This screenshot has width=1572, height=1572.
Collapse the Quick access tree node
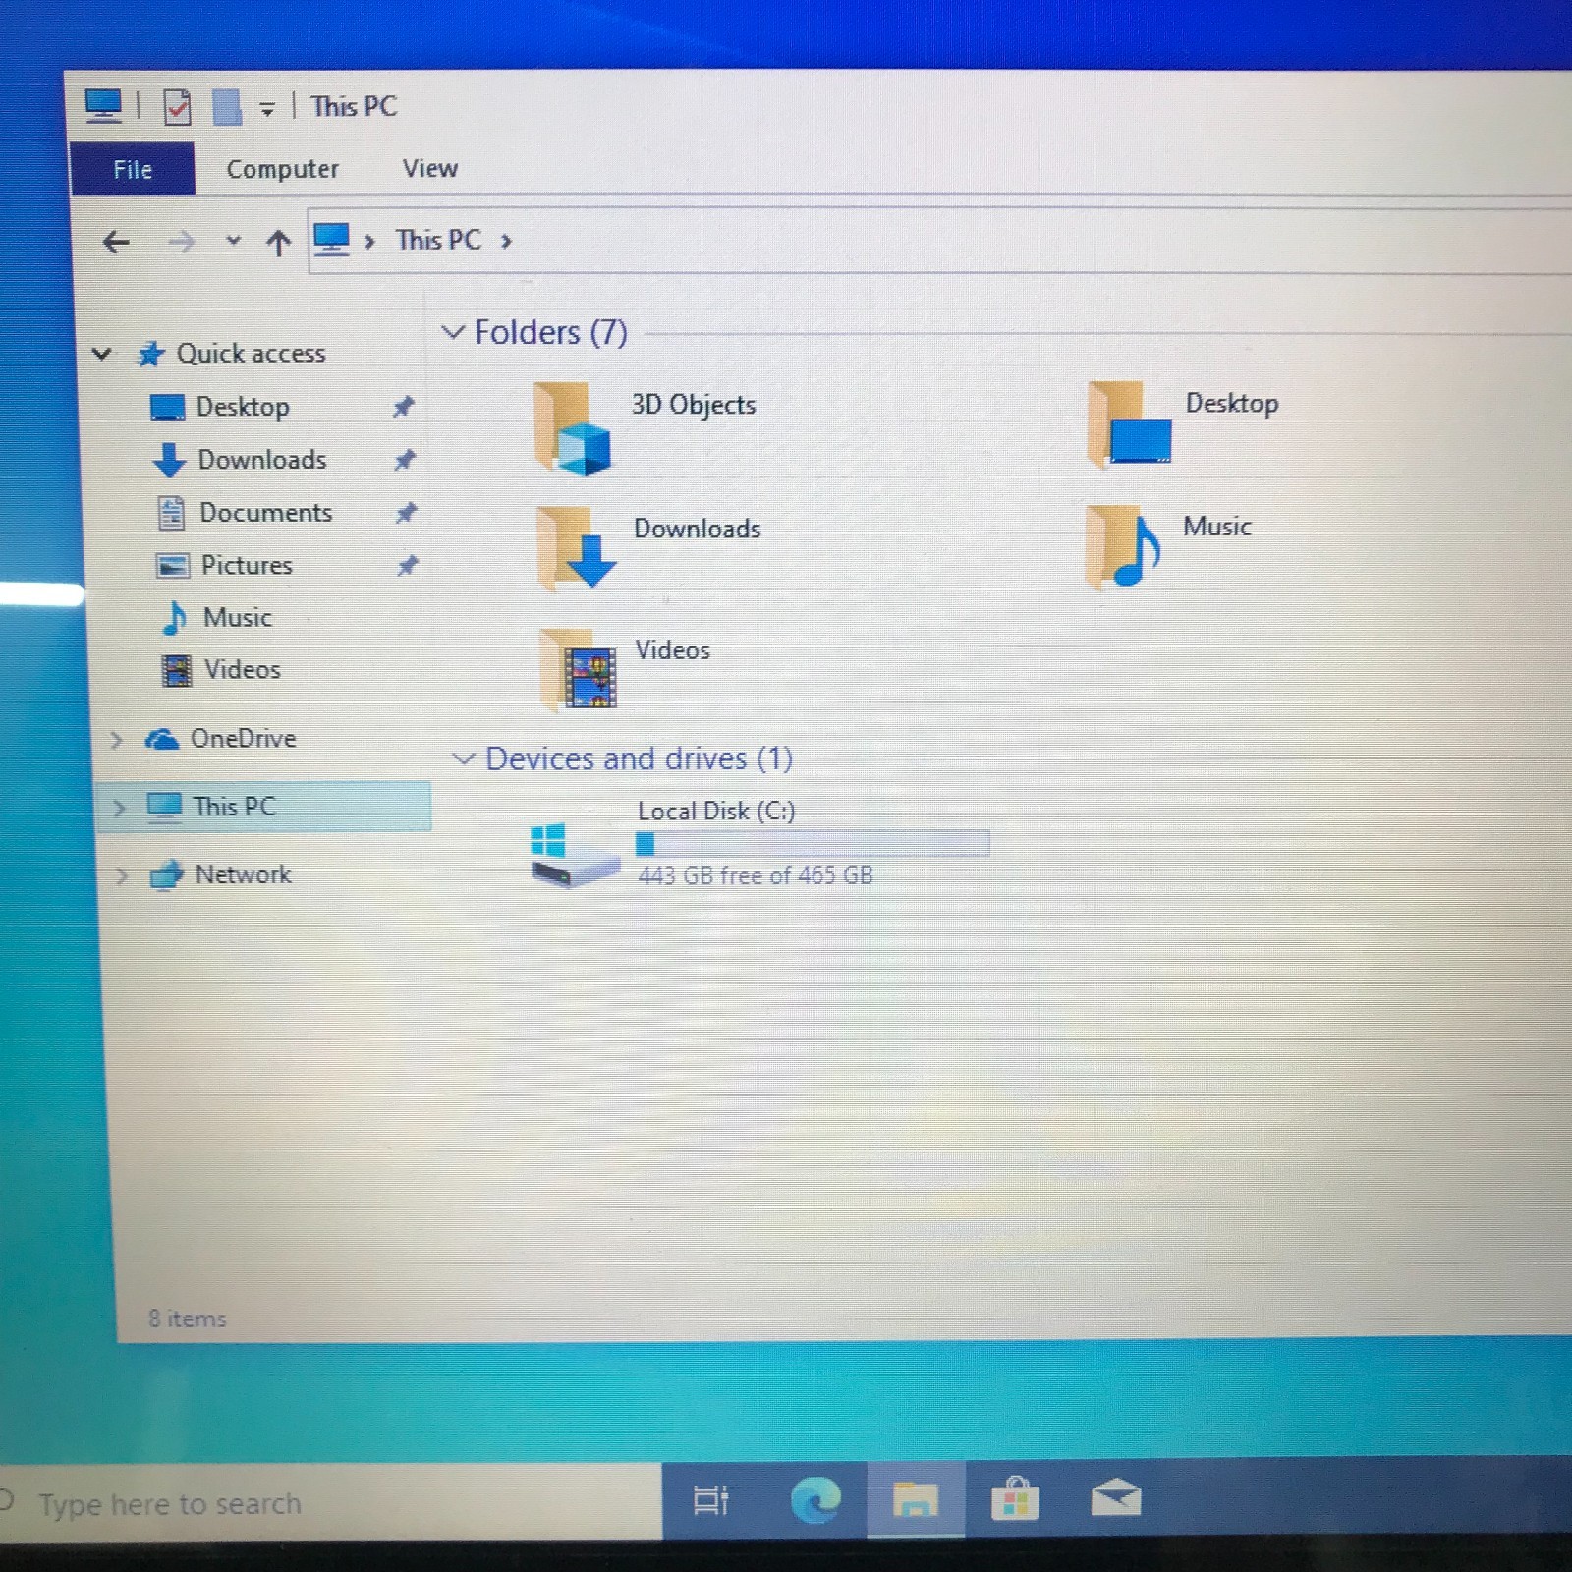click(101, 353)
